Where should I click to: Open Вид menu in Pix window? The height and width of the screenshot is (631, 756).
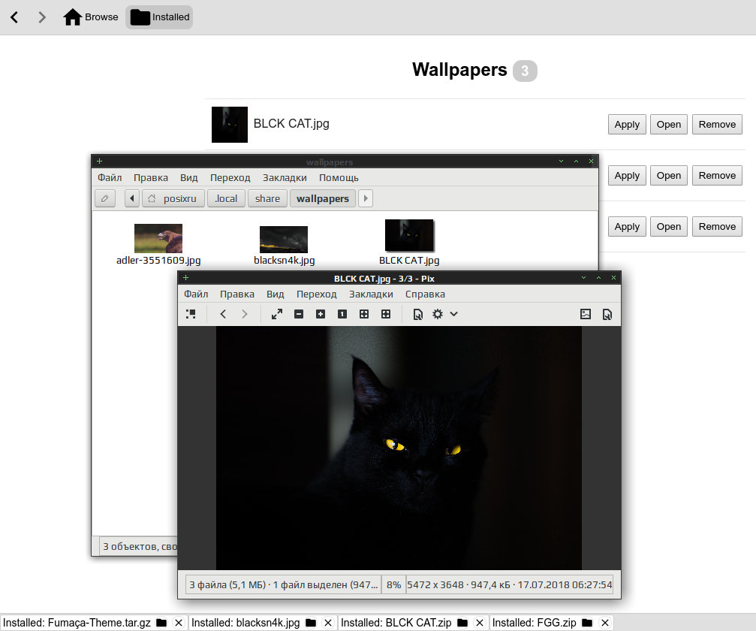[x=276, y=294]
